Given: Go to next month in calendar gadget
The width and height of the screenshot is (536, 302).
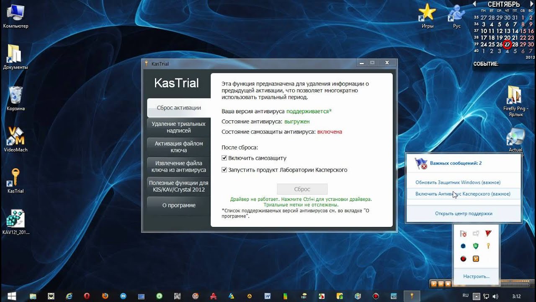Looking at the screenshot, I should [531, 4].
